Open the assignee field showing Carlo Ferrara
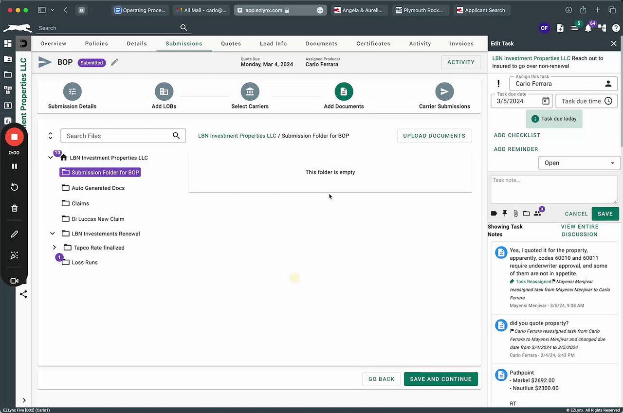Viewport: 623px width, 413px height. [x=563, y=84]
